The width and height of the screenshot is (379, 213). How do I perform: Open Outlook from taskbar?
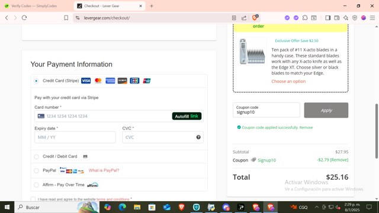(x=167, y=207)
